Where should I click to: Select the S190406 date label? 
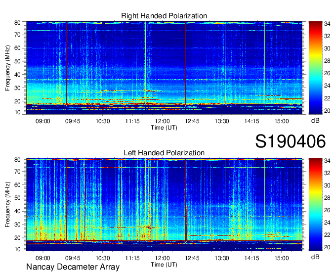(291, 141)
